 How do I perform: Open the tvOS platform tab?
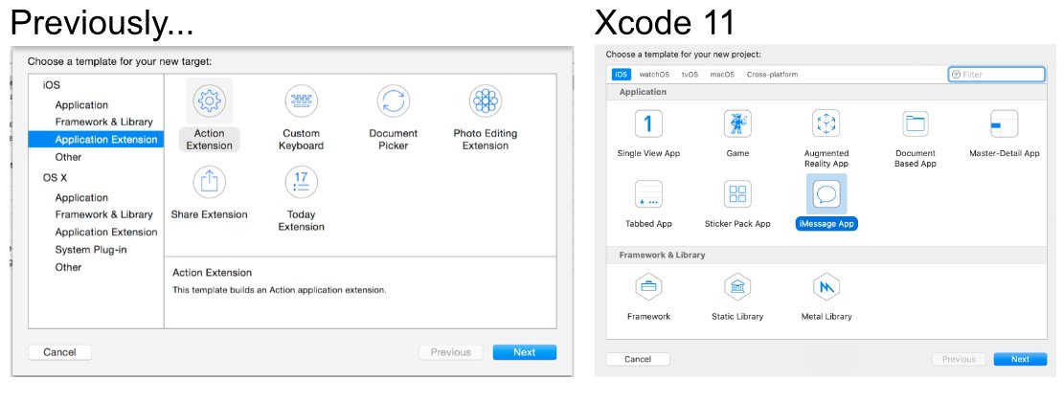690,75
